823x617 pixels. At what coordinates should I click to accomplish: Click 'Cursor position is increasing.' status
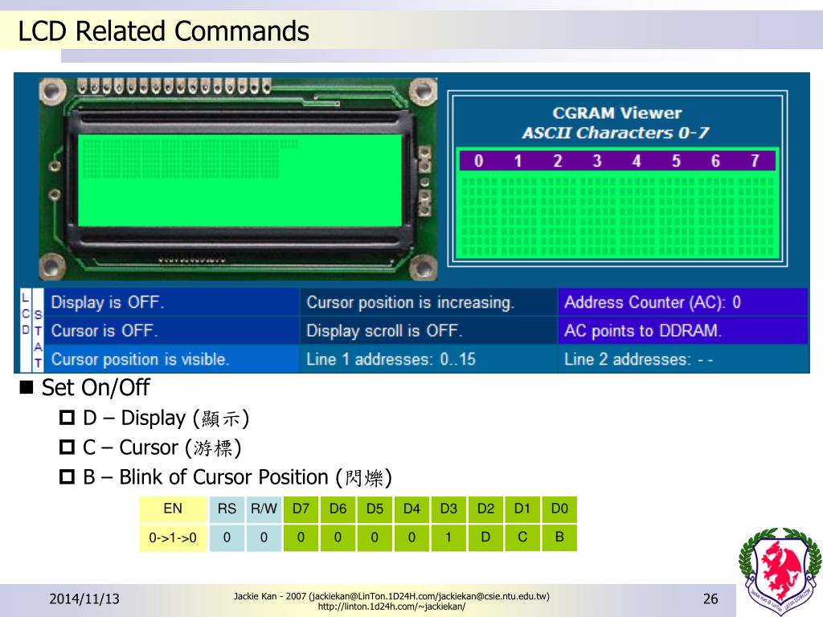click(428, 302)
